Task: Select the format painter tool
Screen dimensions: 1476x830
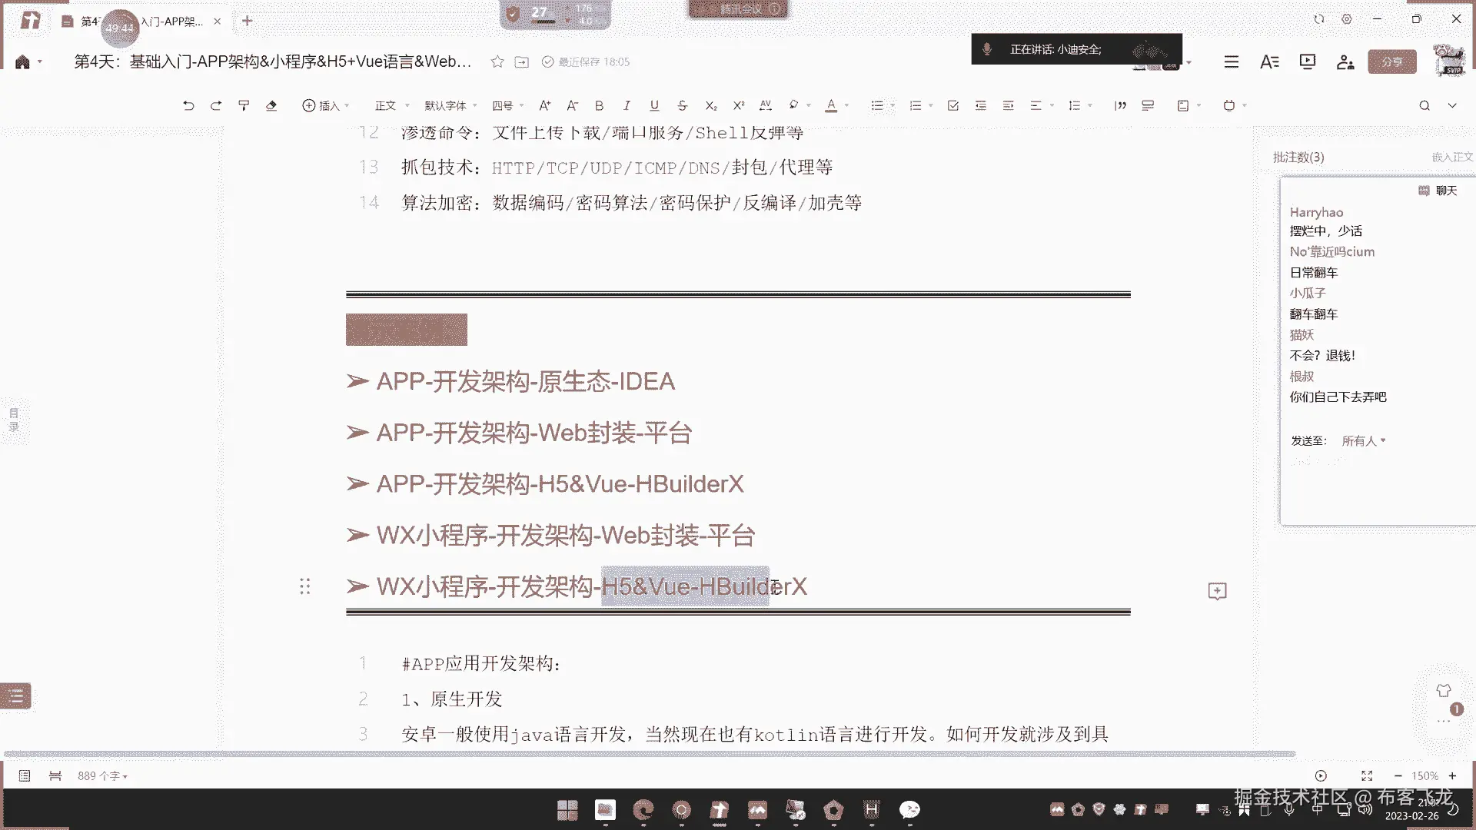Action: [x=244, y=105]
